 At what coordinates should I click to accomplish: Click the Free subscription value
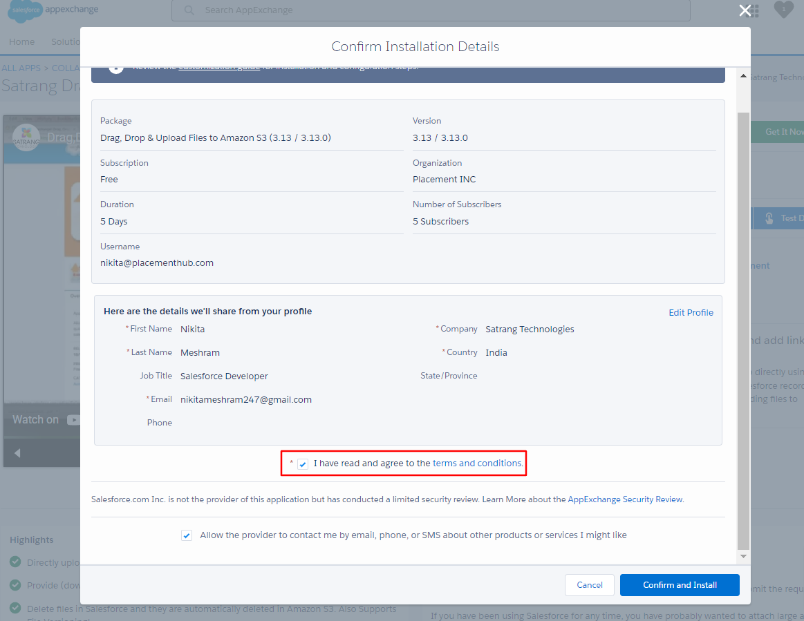[109, 180]
